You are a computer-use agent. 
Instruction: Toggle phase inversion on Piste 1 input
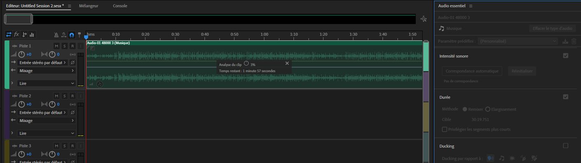tap(73, 63)
